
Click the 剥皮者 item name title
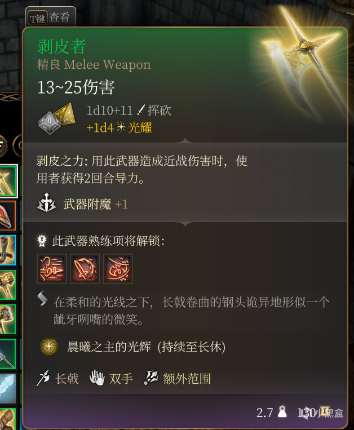[x=61, y=46]
